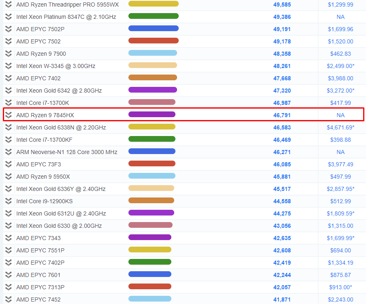Image resolution: width=366 pixels, height=304 pixels.
Task: Expand AMD EPYC 7313P row chevron
Action: tap(9, 287)
